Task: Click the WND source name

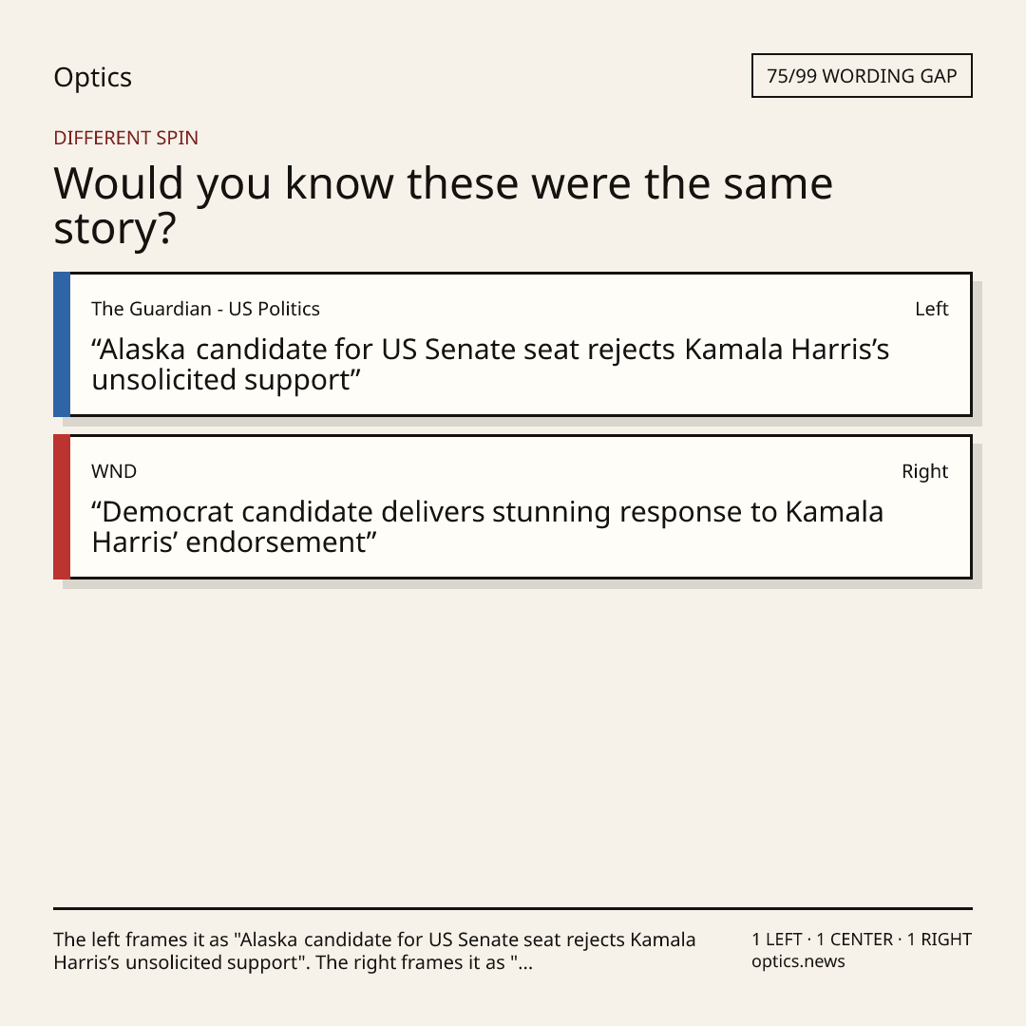Action: coord(114,471)
